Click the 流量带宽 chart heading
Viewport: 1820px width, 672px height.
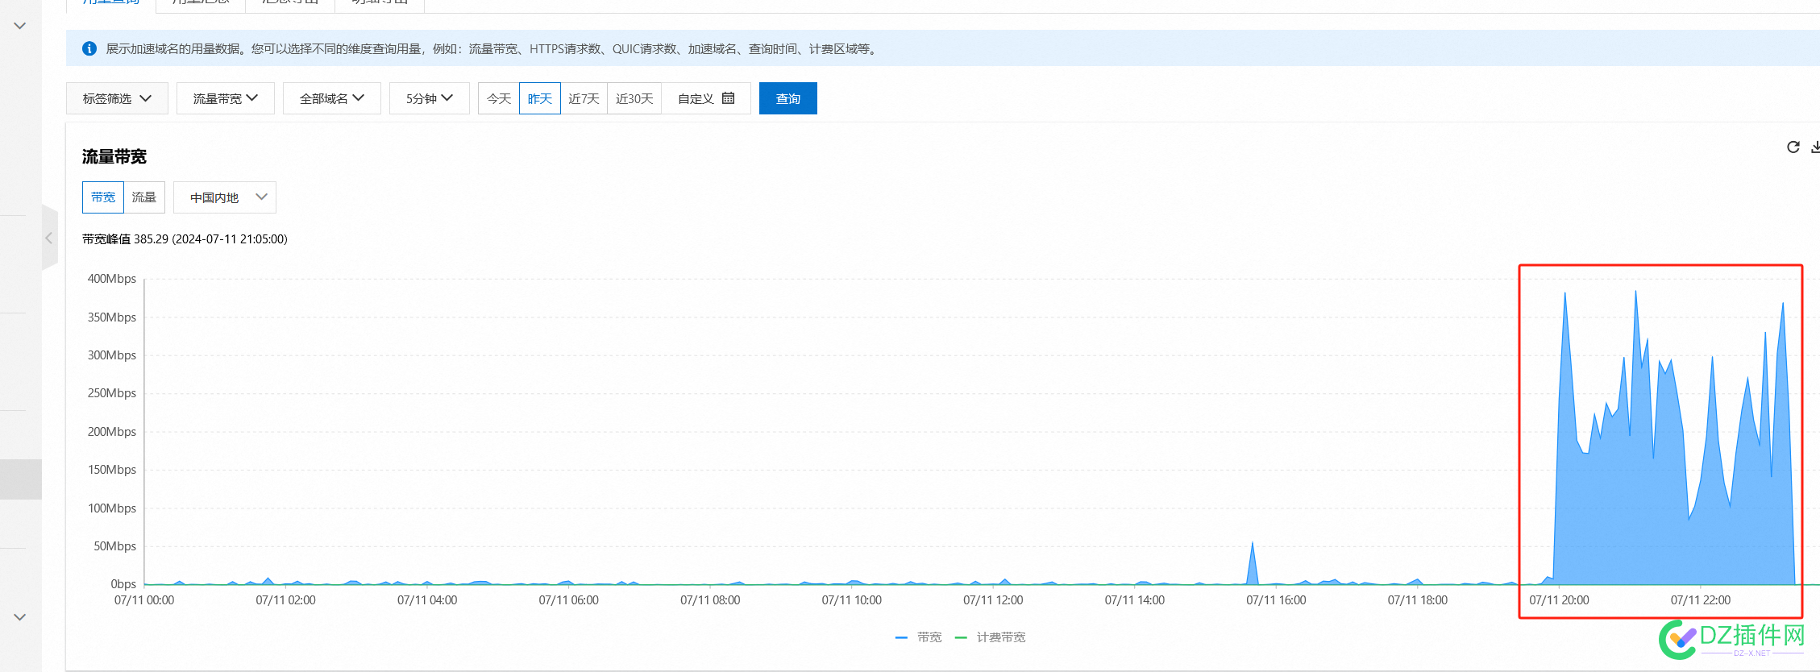point(114,156)
